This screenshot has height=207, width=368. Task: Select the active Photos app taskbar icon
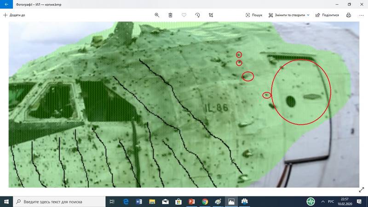pyautogui.click(x=231, y=201)
